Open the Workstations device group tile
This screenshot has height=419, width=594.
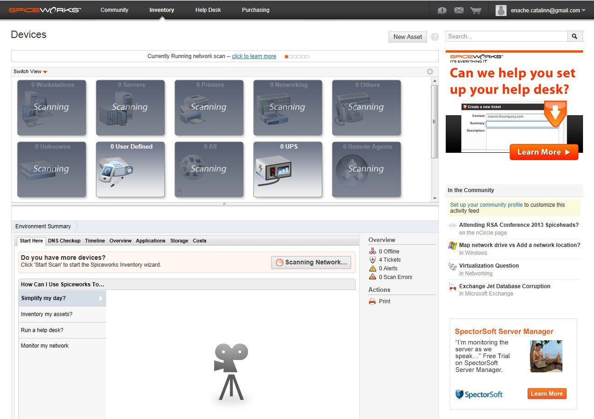pos(52,108)
